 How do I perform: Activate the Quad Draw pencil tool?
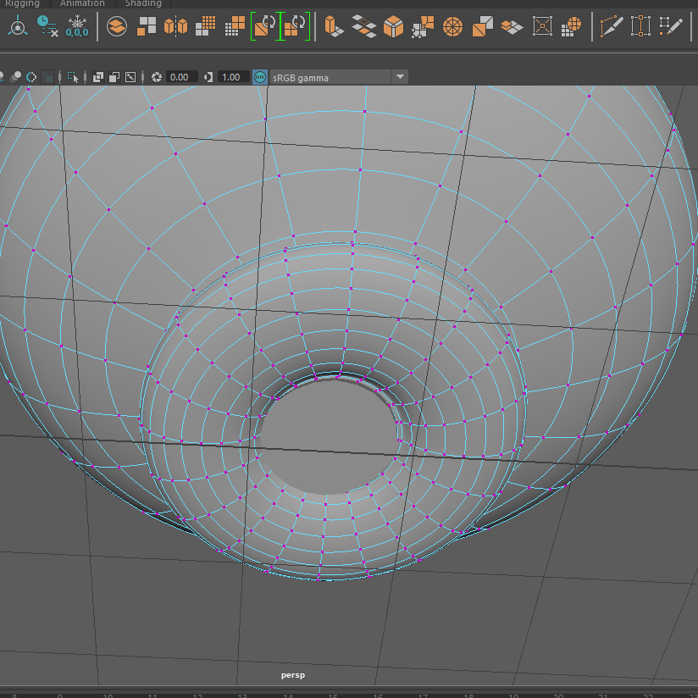tap(671, 26)
